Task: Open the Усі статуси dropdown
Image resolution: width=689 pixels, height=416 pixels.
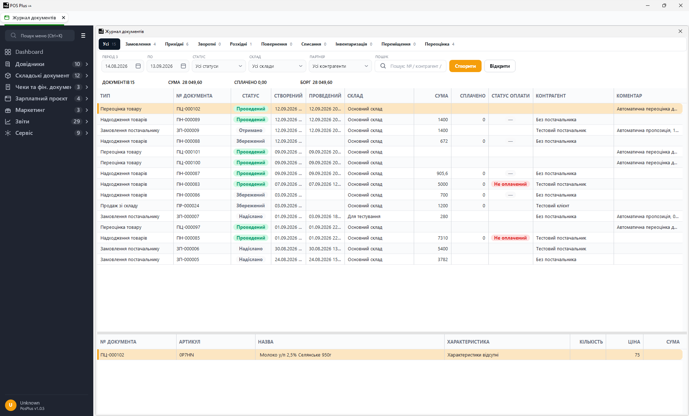Action: click(219, 66)
